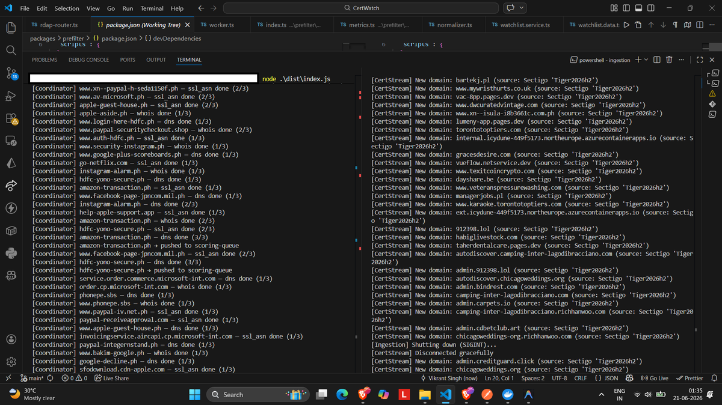Open the Remote Explorer view
This screenshot has height=405, width=722.
(11, 141)
